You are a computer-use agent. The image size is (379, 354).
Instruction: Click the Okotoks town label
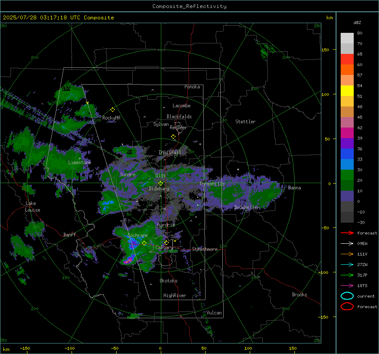(x=168, y=281)
